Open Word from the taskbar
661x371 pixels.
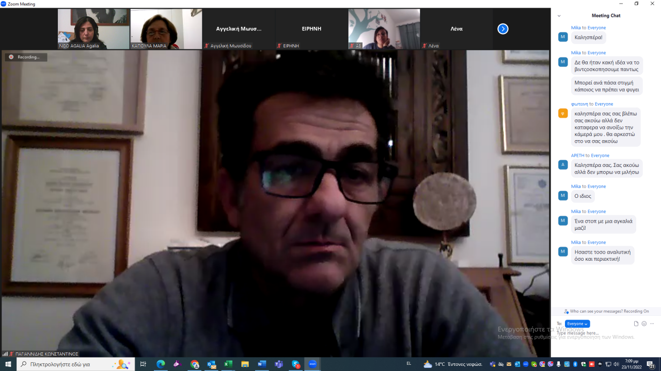[262, 364]
